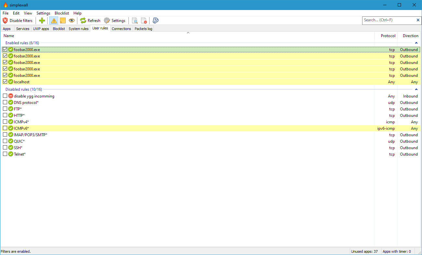Click the sort arrow above the rules list

pos(188,33)
